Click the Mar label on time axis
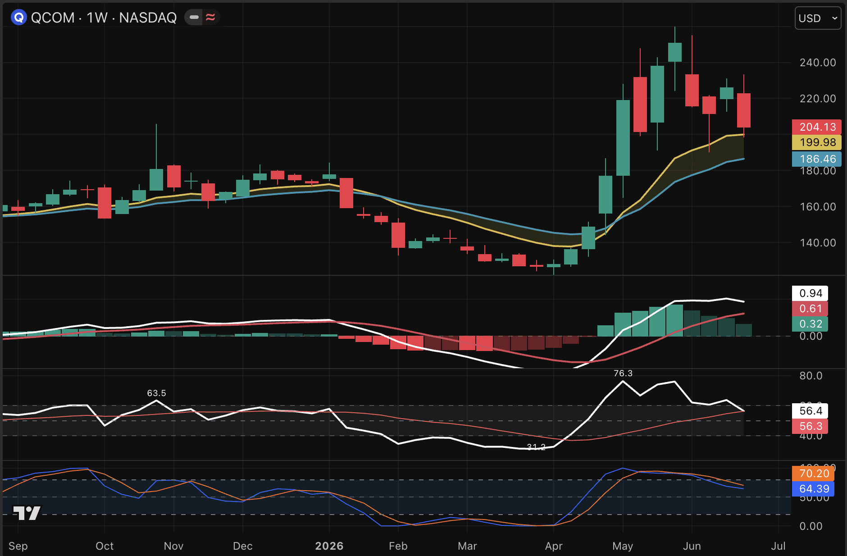The width and height of the screenshot is (847, 556). [467, 546]
